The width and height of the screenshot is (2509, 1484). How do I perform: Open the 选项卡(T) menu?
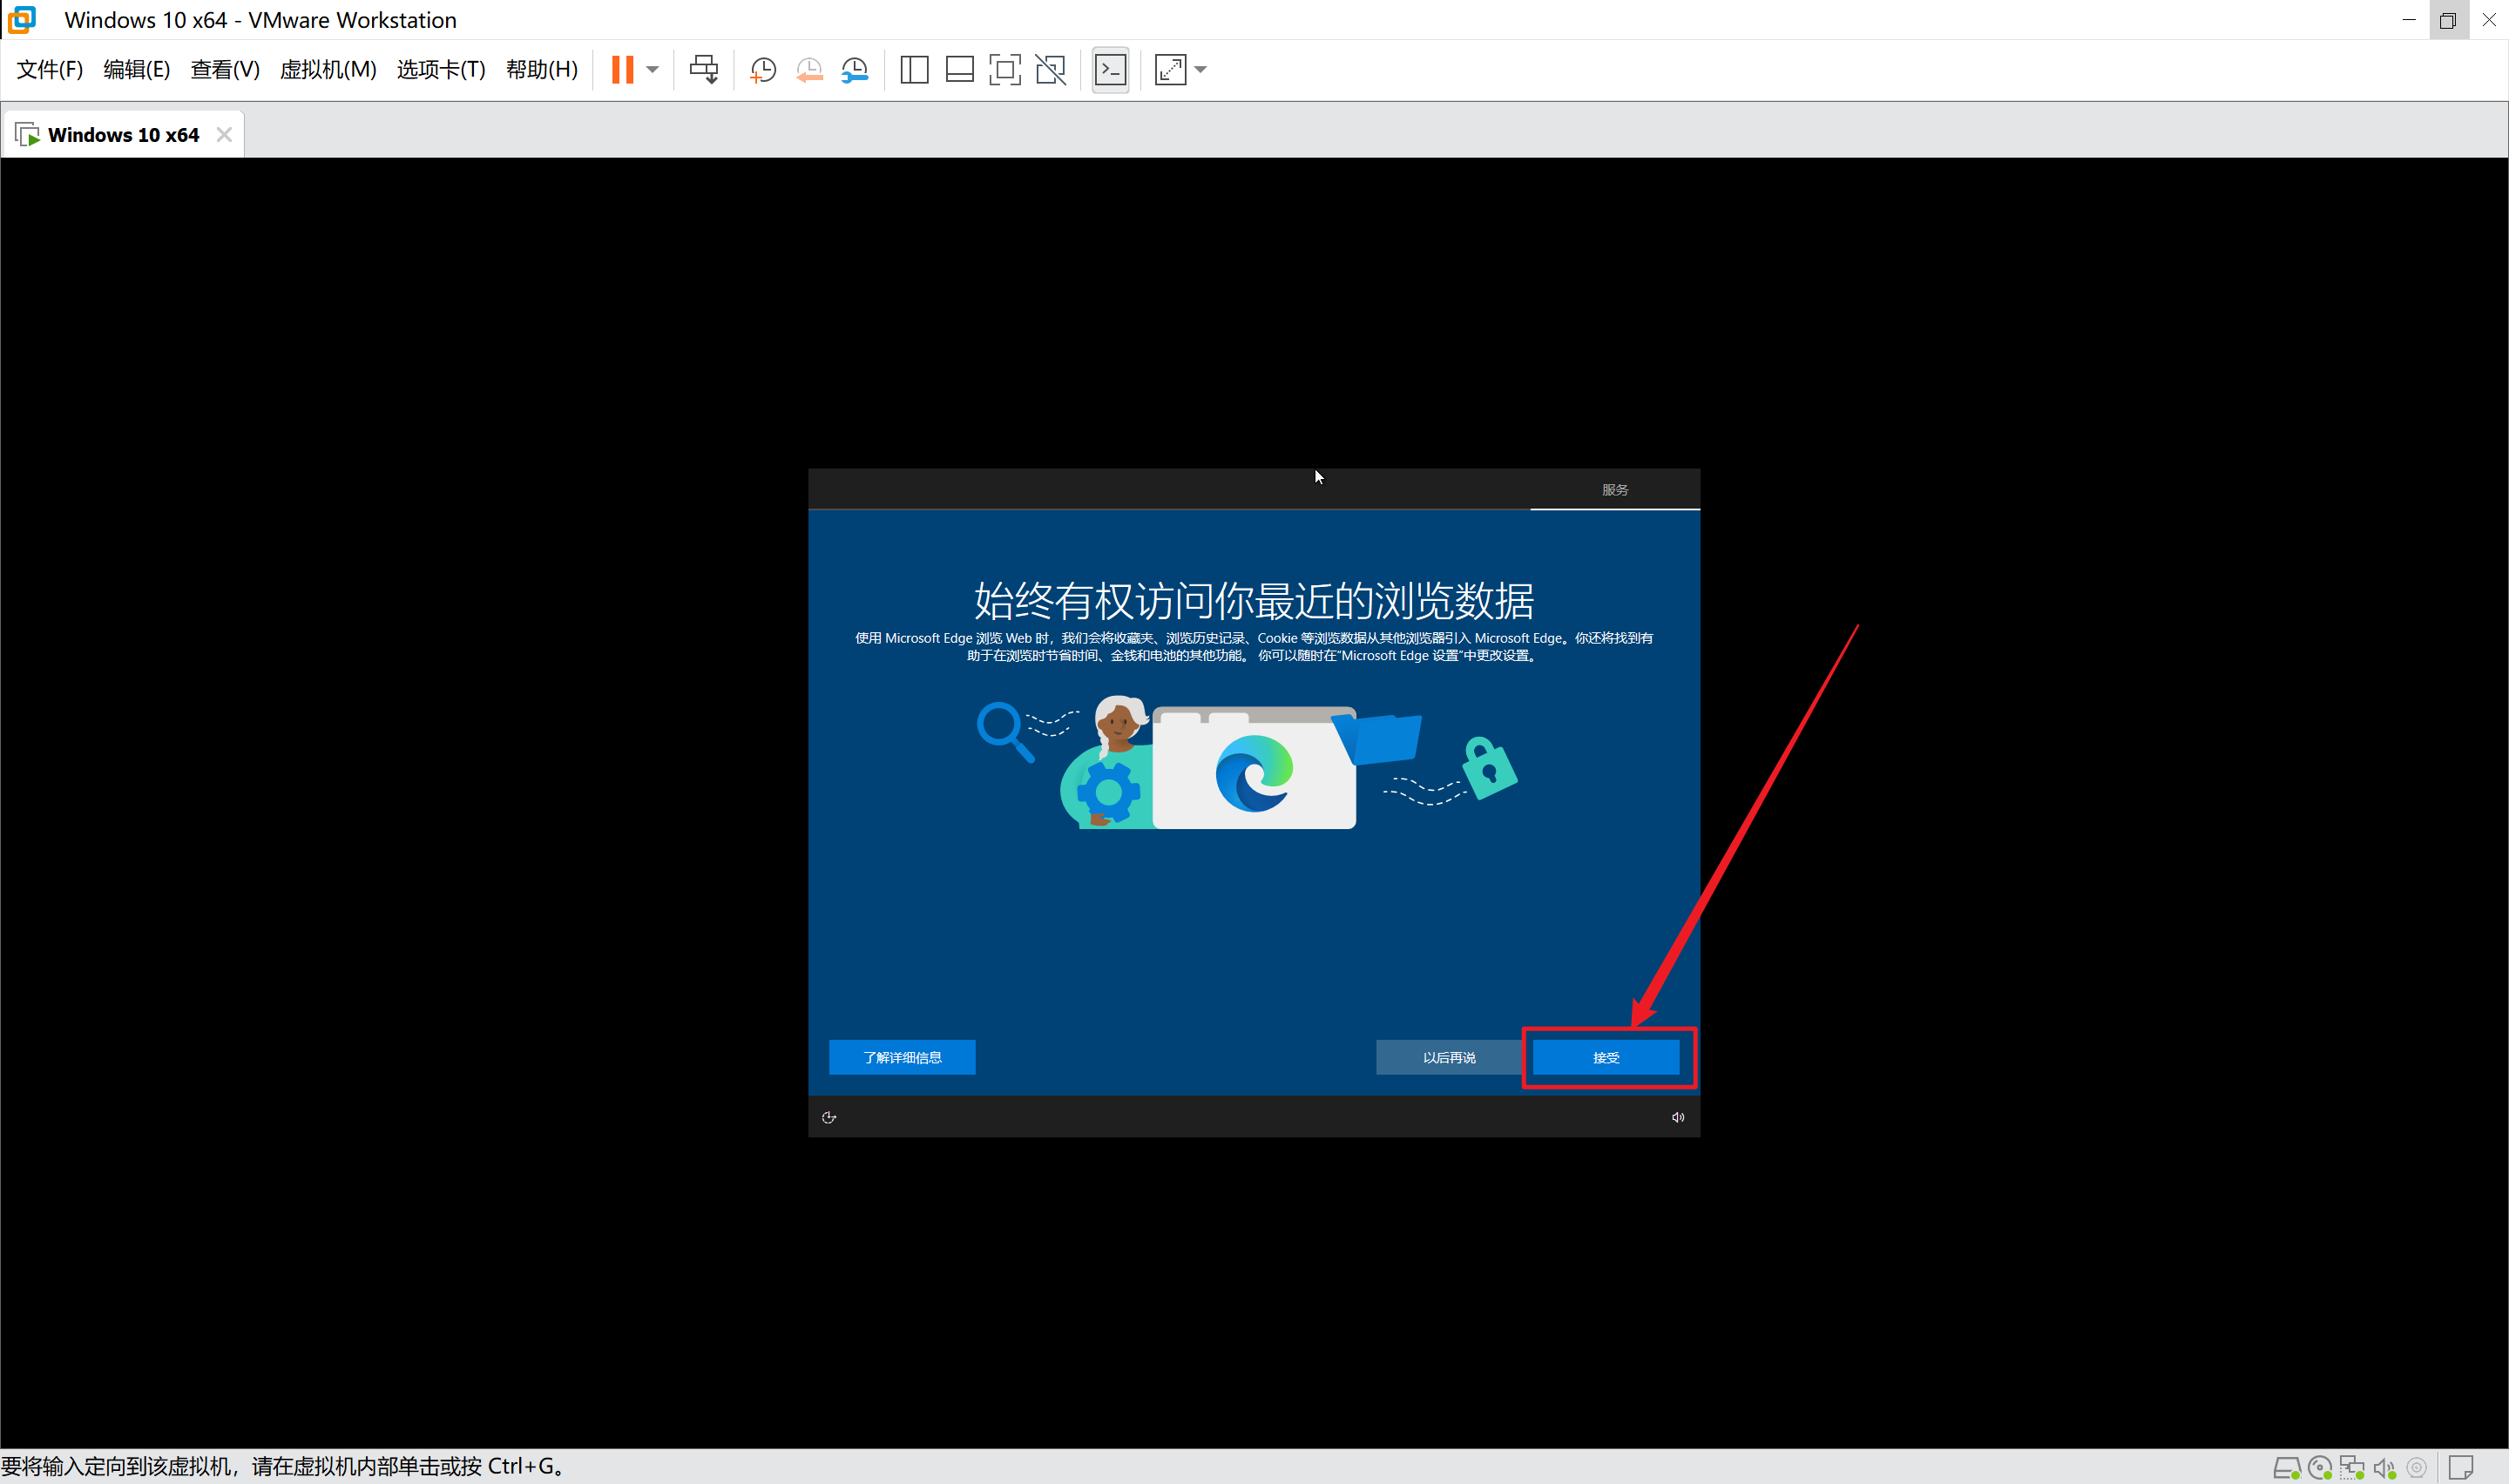tap(441, 70)
